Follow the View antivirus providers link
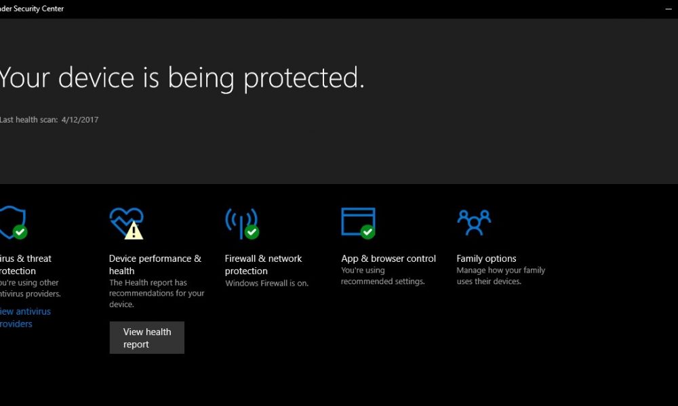 click(25, 317)
